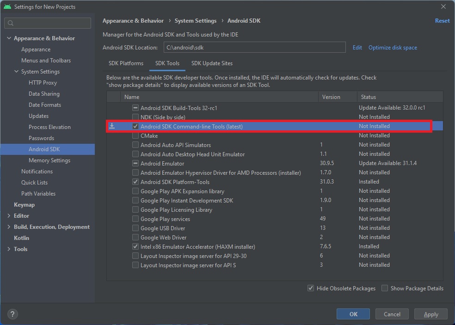The image size is (455, 325).
Task: Collapse the System Settings subtree
Action: pyautogui.click(x=17, y=71)
